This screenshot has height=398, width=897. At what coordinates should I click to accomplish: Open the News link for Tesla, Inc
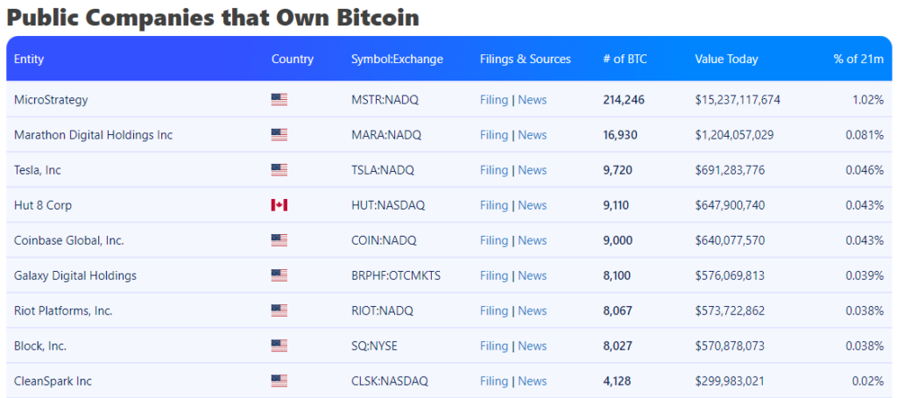pyautogui.click(x=532, y=170)
